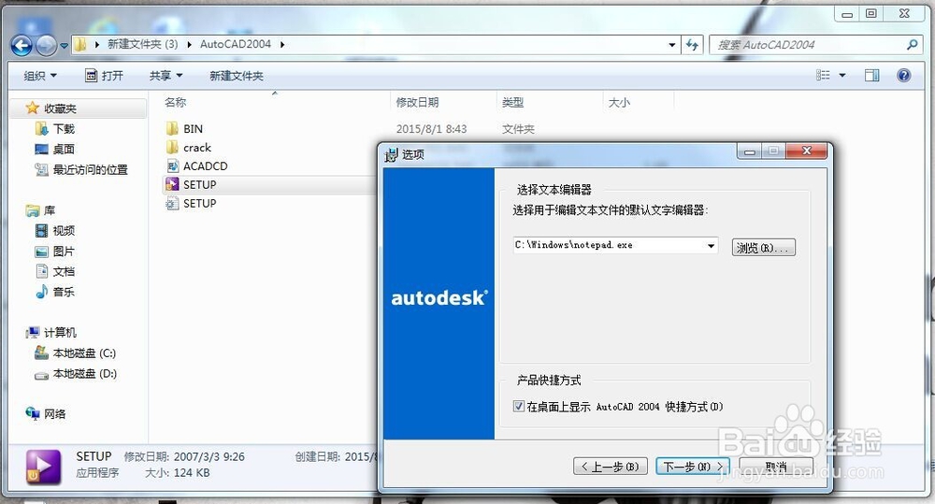
Task: Sort by the 大小 column header
Action: pos(619,103)
